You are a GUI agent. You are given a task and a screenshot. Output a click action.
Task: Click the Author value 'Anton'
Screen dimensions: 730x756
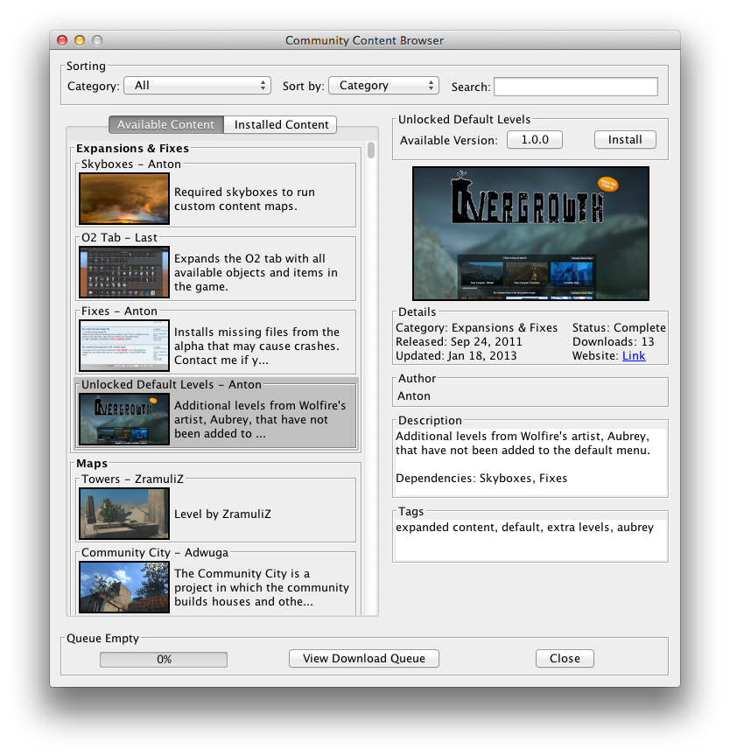414,395
